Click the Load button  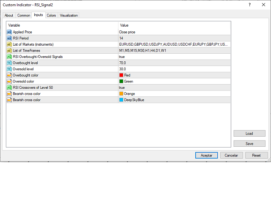click(x=249, y=133)
